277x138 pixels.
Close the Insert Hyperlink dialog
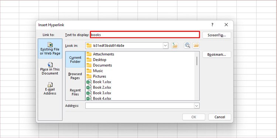pos(226,25)
